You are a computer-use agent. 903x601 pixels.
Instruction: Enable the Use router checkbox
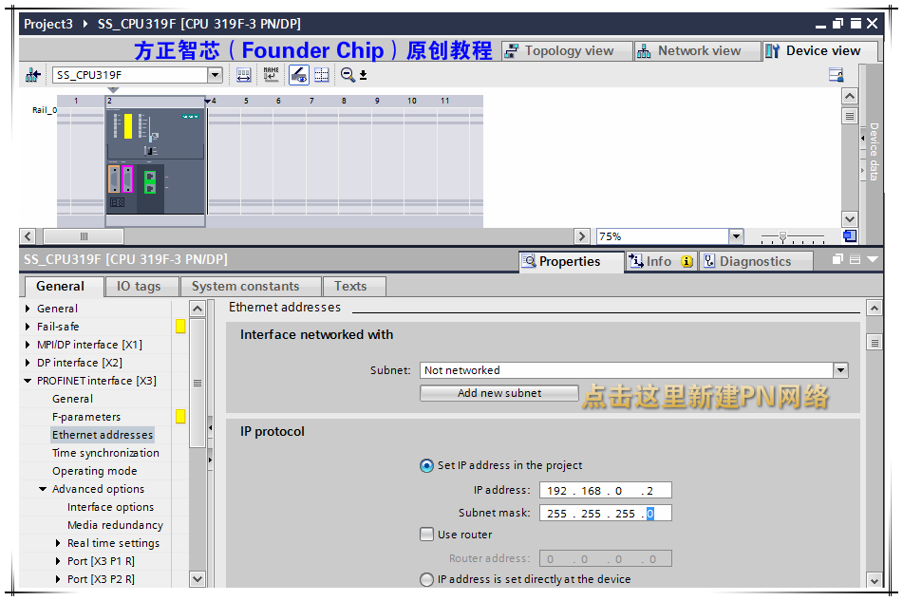point(427,534)
